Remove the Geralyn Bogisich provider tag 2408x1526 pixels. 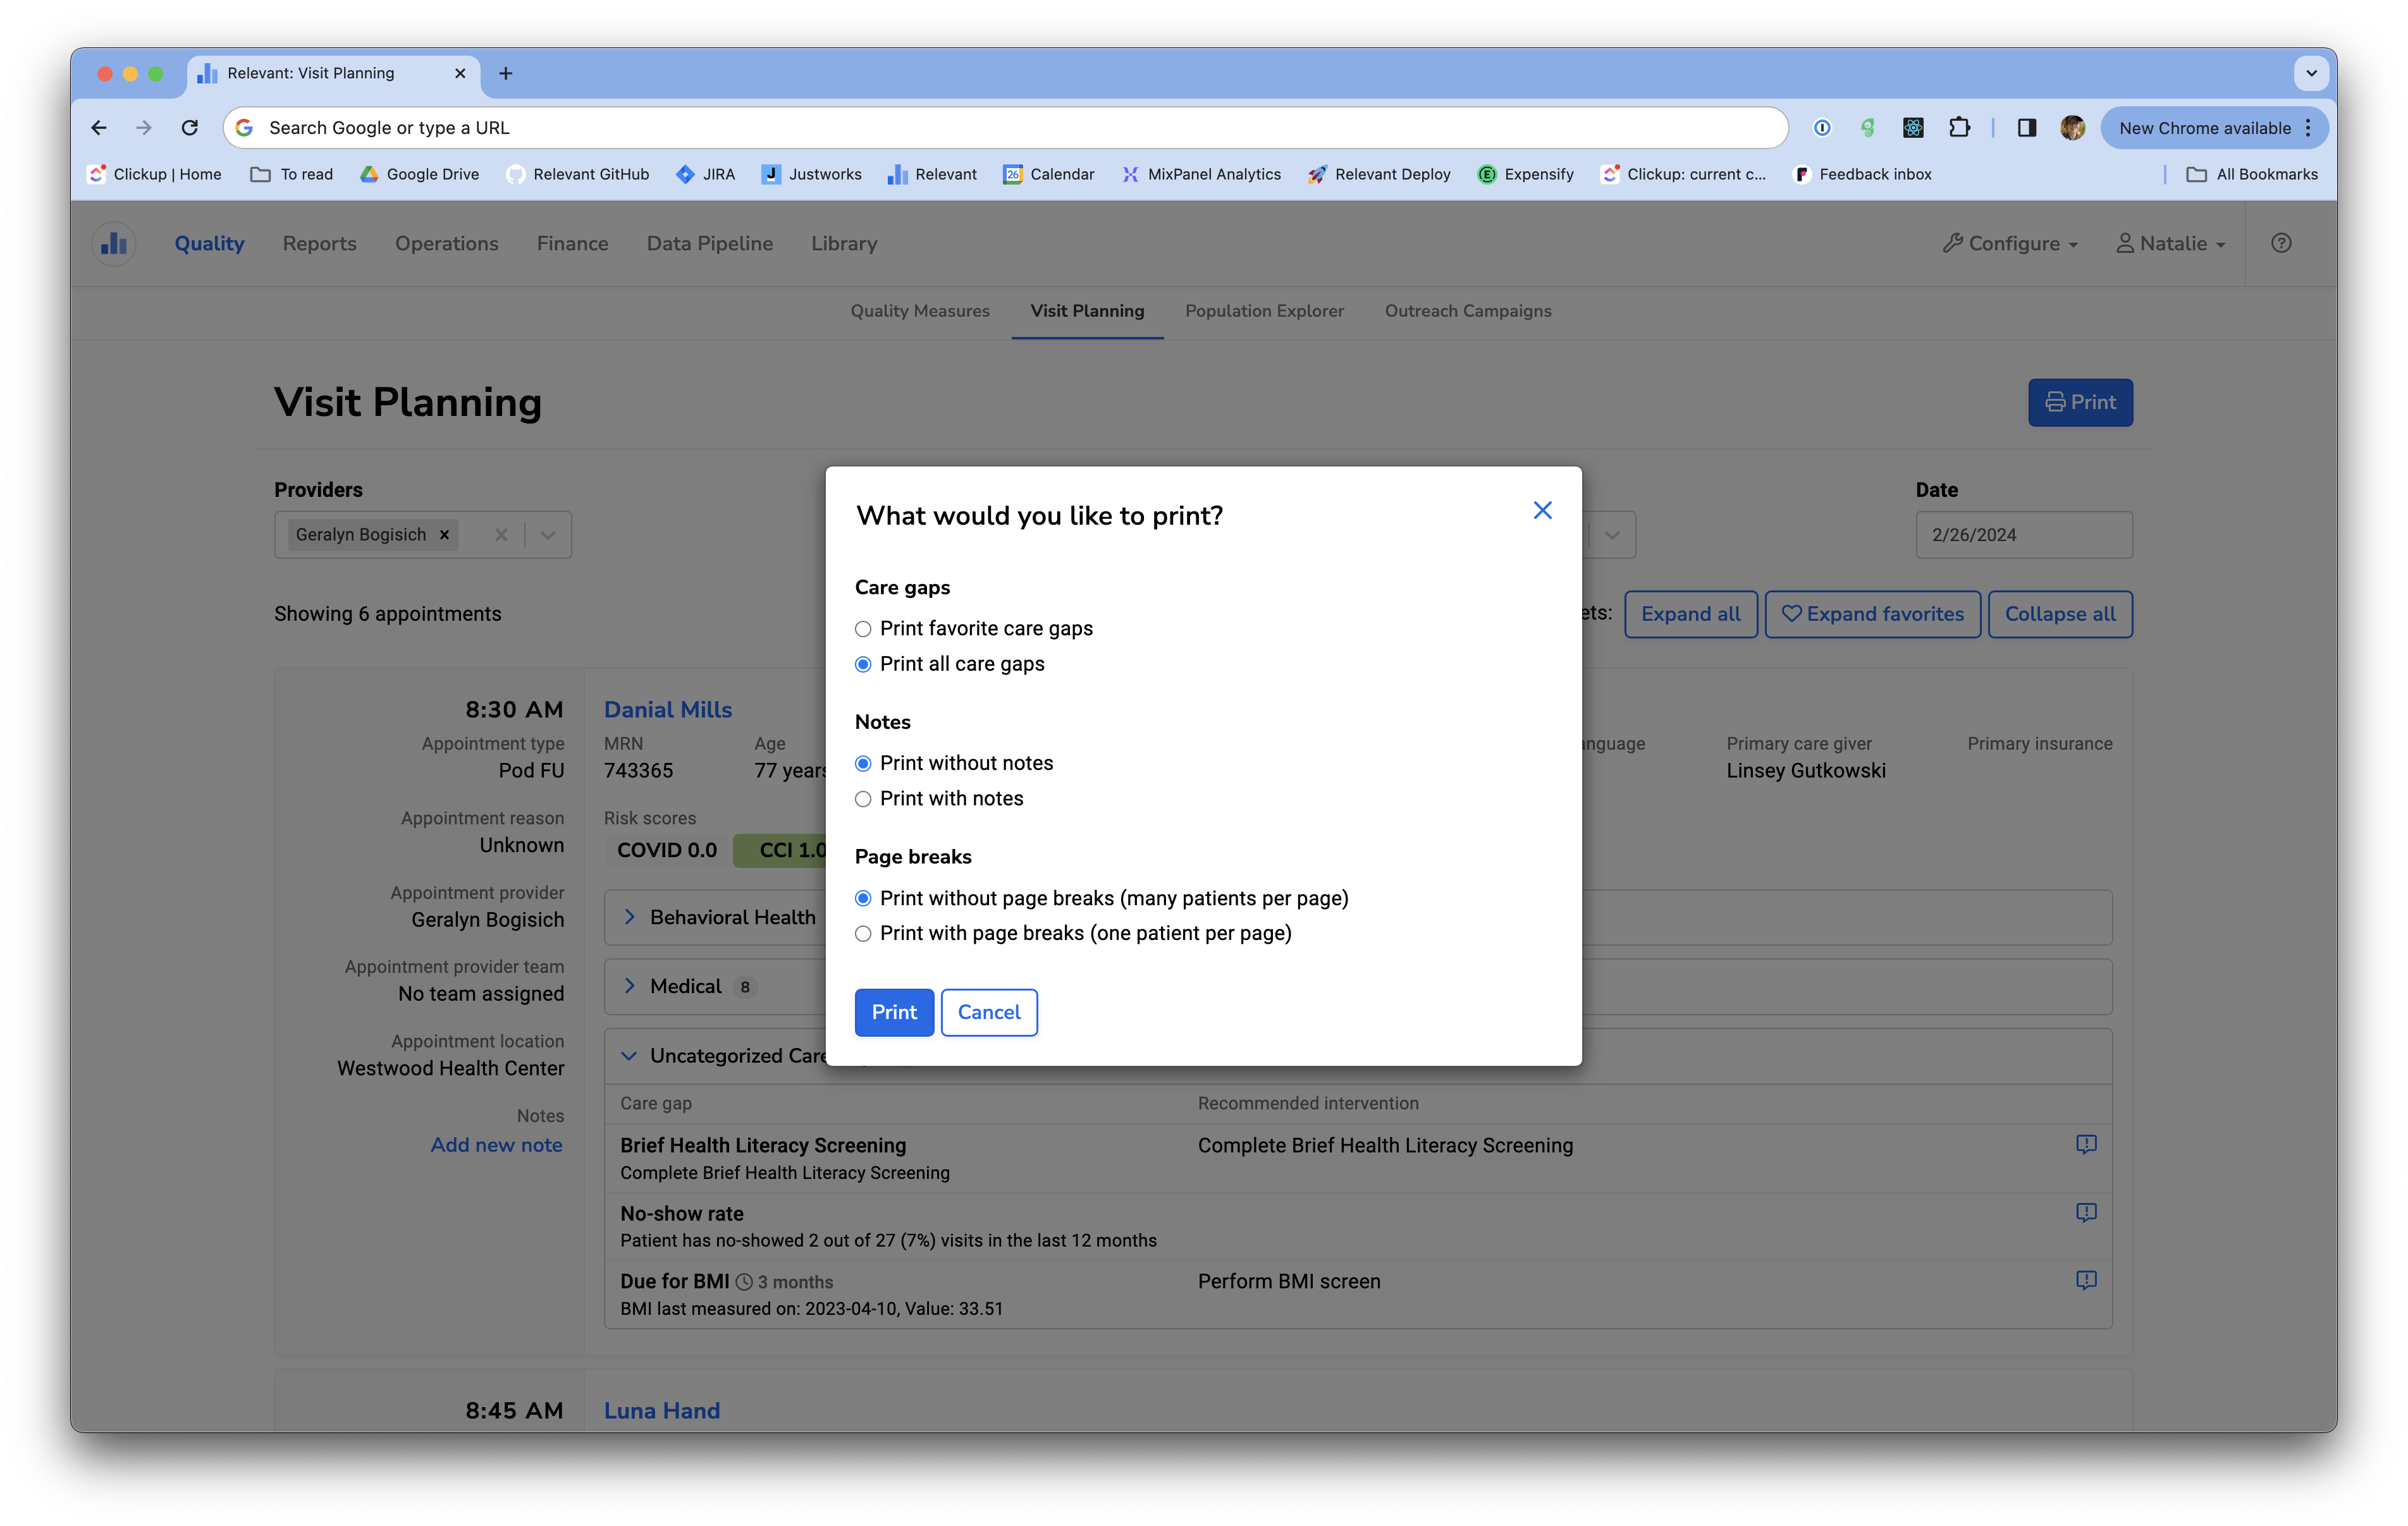[x=444, y=535]
